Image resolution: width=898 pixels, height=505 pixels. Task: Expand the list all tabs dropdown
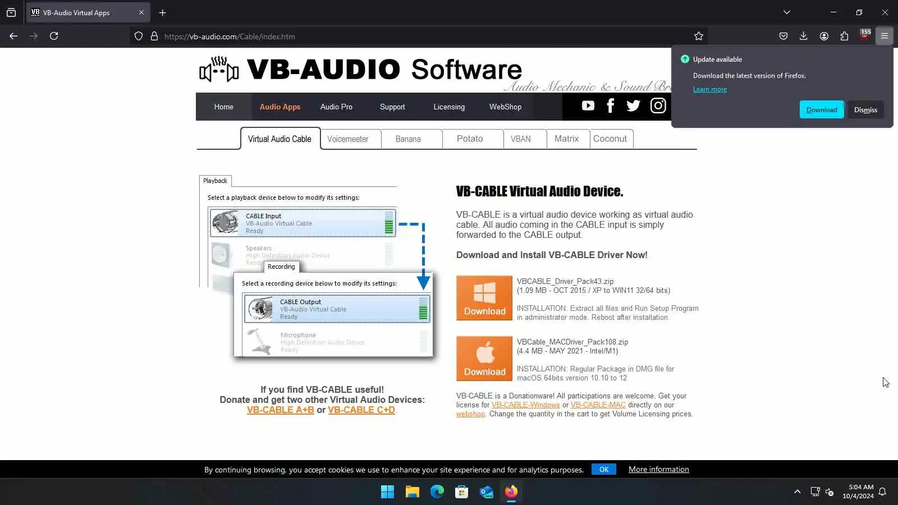[x=787, y=12]
